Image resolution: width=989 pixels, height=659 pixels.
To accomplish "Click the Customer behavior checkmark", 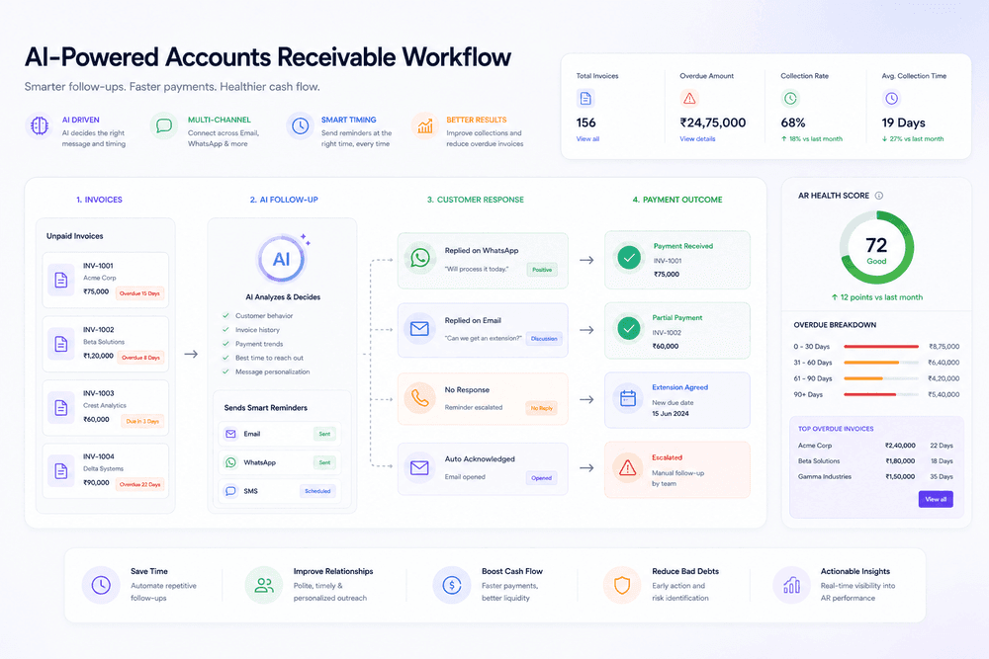I will click(x=225, y=315).
